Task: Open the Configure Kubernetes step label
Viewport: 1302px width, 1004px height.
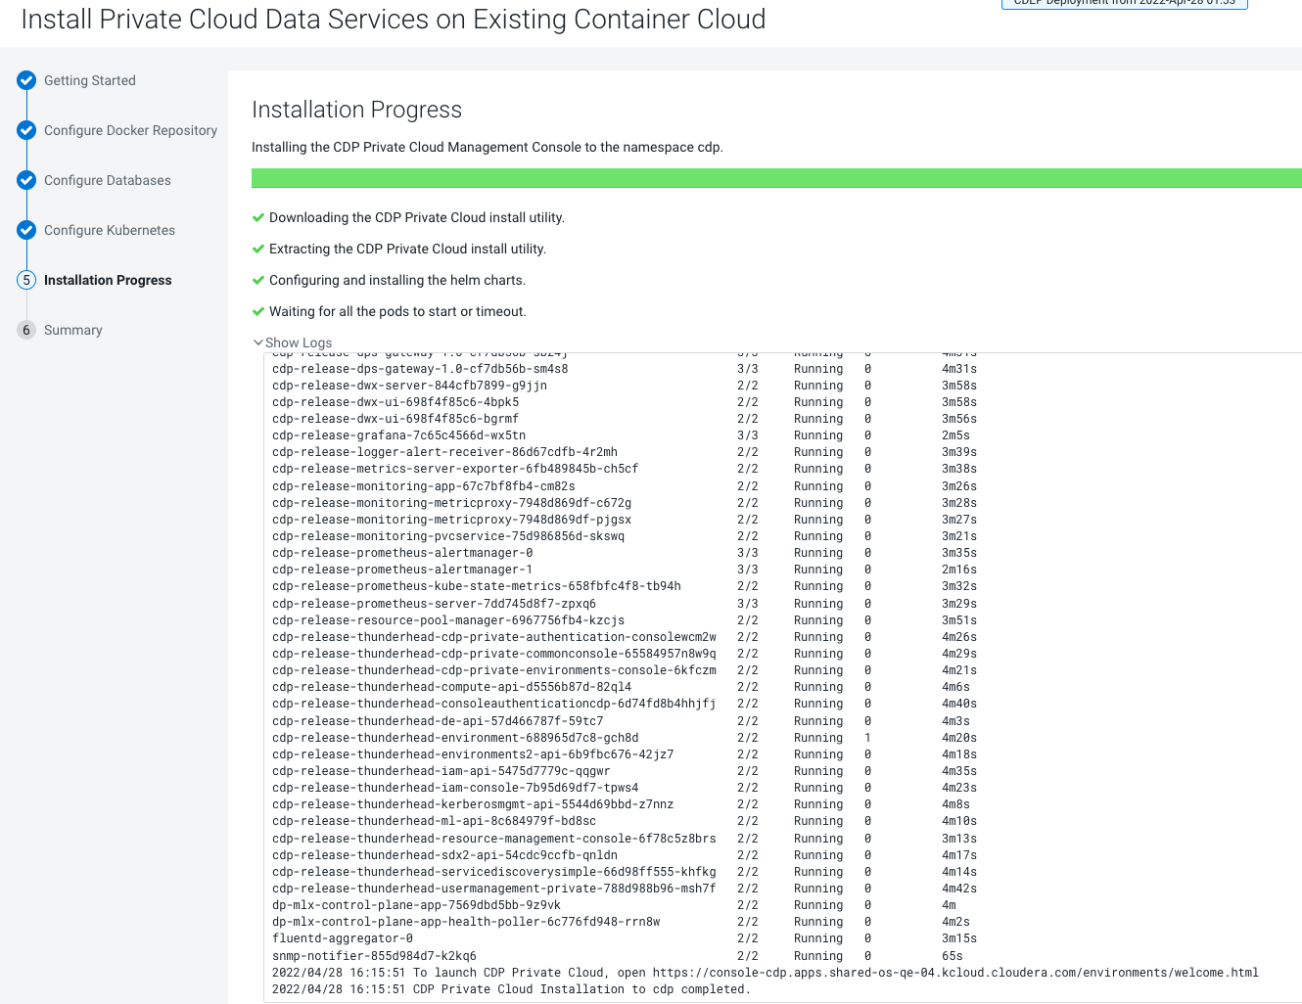Action: pos(110,230)
